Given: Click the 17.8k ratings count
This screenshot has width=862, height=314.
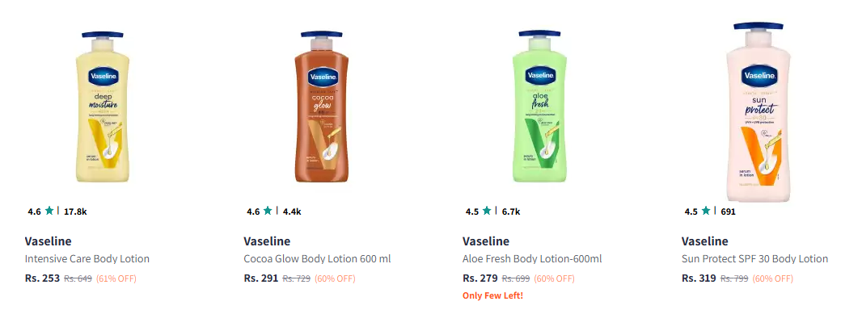Looking at the screenshot, I should (x=75, y=211).
